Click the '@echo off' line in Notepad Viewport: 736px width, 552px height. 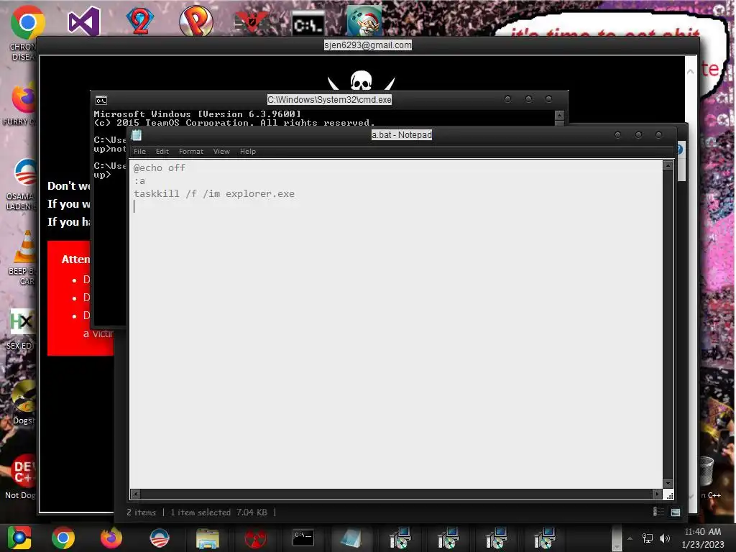160,167
